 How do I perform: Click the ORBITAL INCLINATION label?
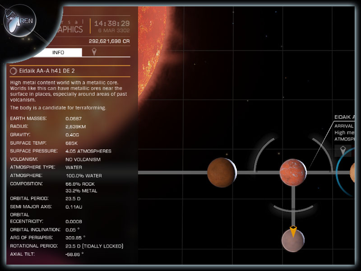click(x=35, y=229)
